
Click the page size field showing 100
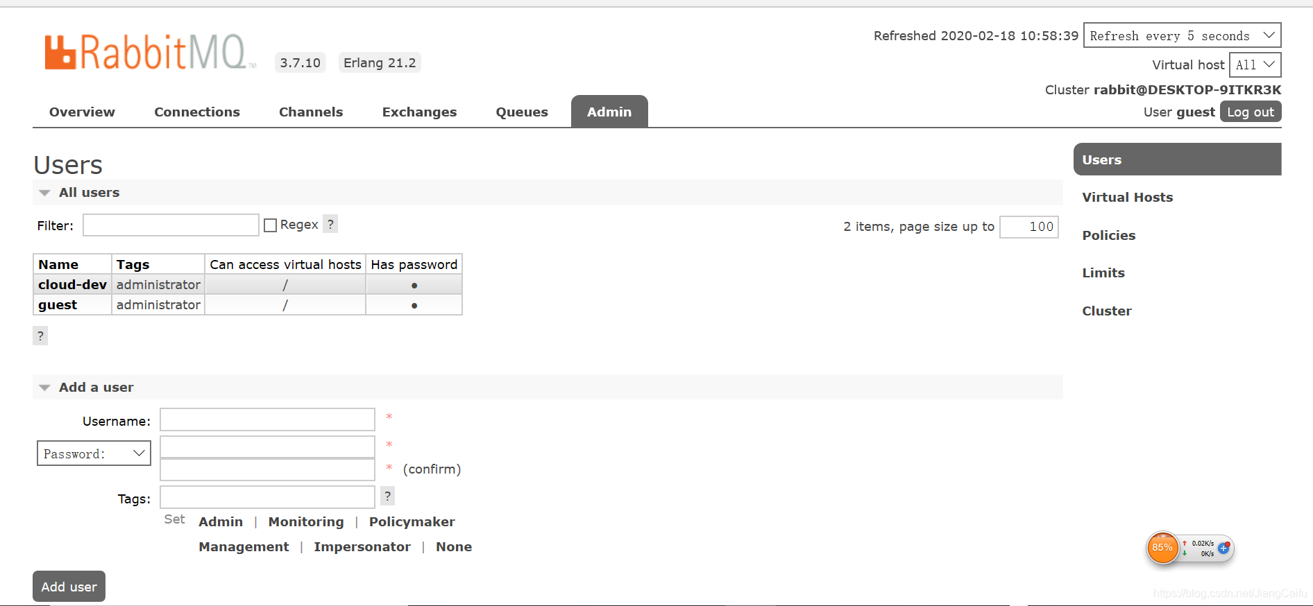coord(1028,226)
